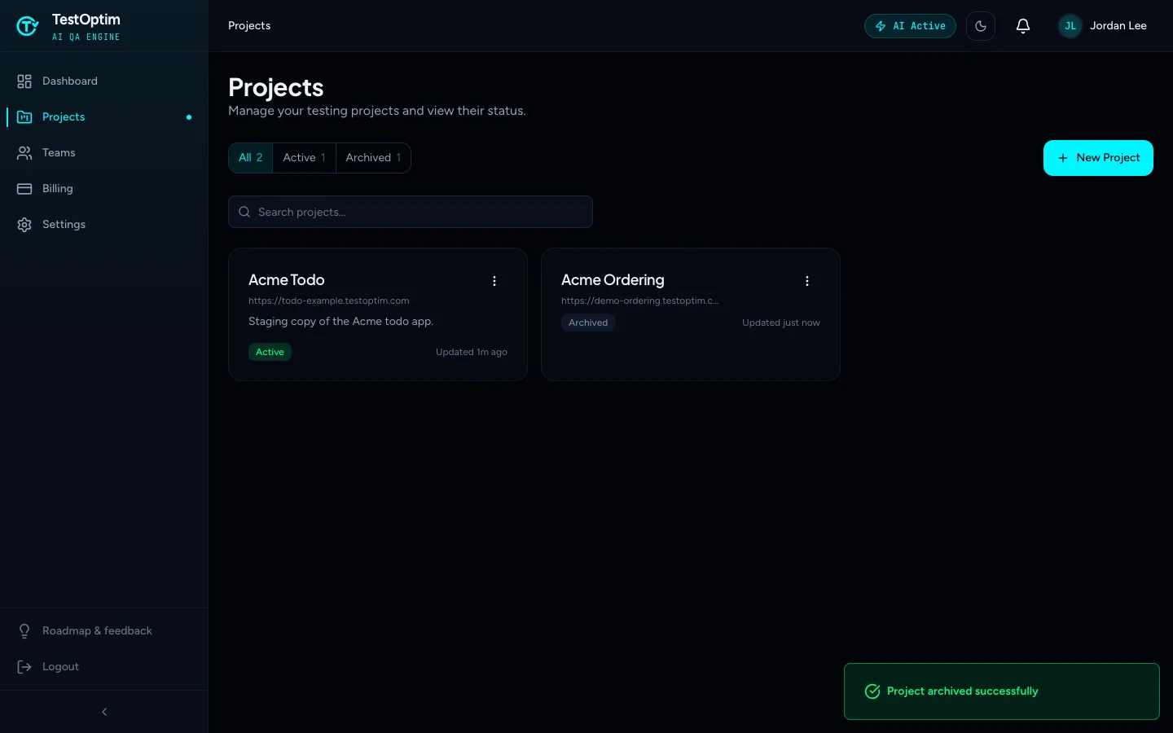
Task: Click 'Project archived successfully' toast message
Action: [x=963, y=691]
